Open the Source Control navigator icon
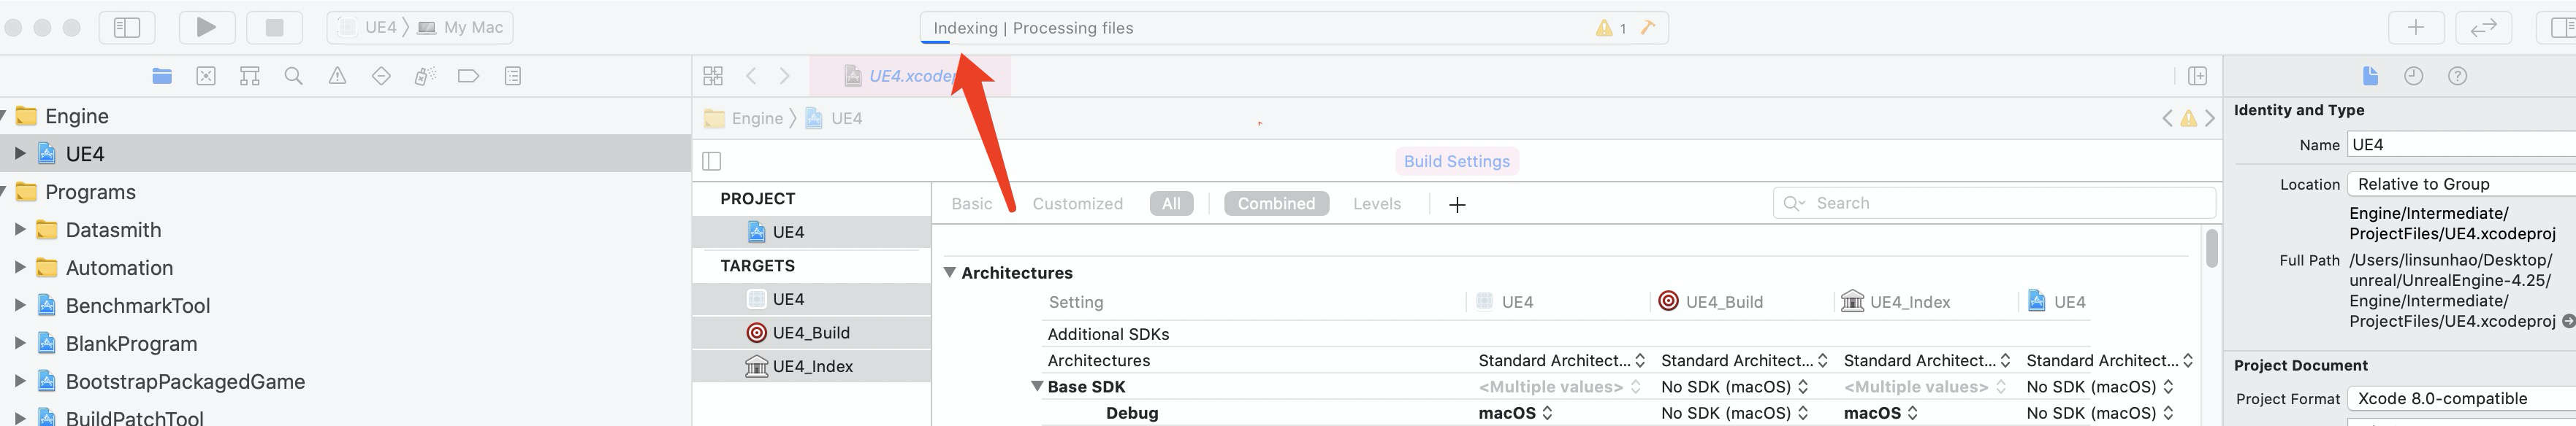Screen dimensions: 2576x426 click(206, 76)
